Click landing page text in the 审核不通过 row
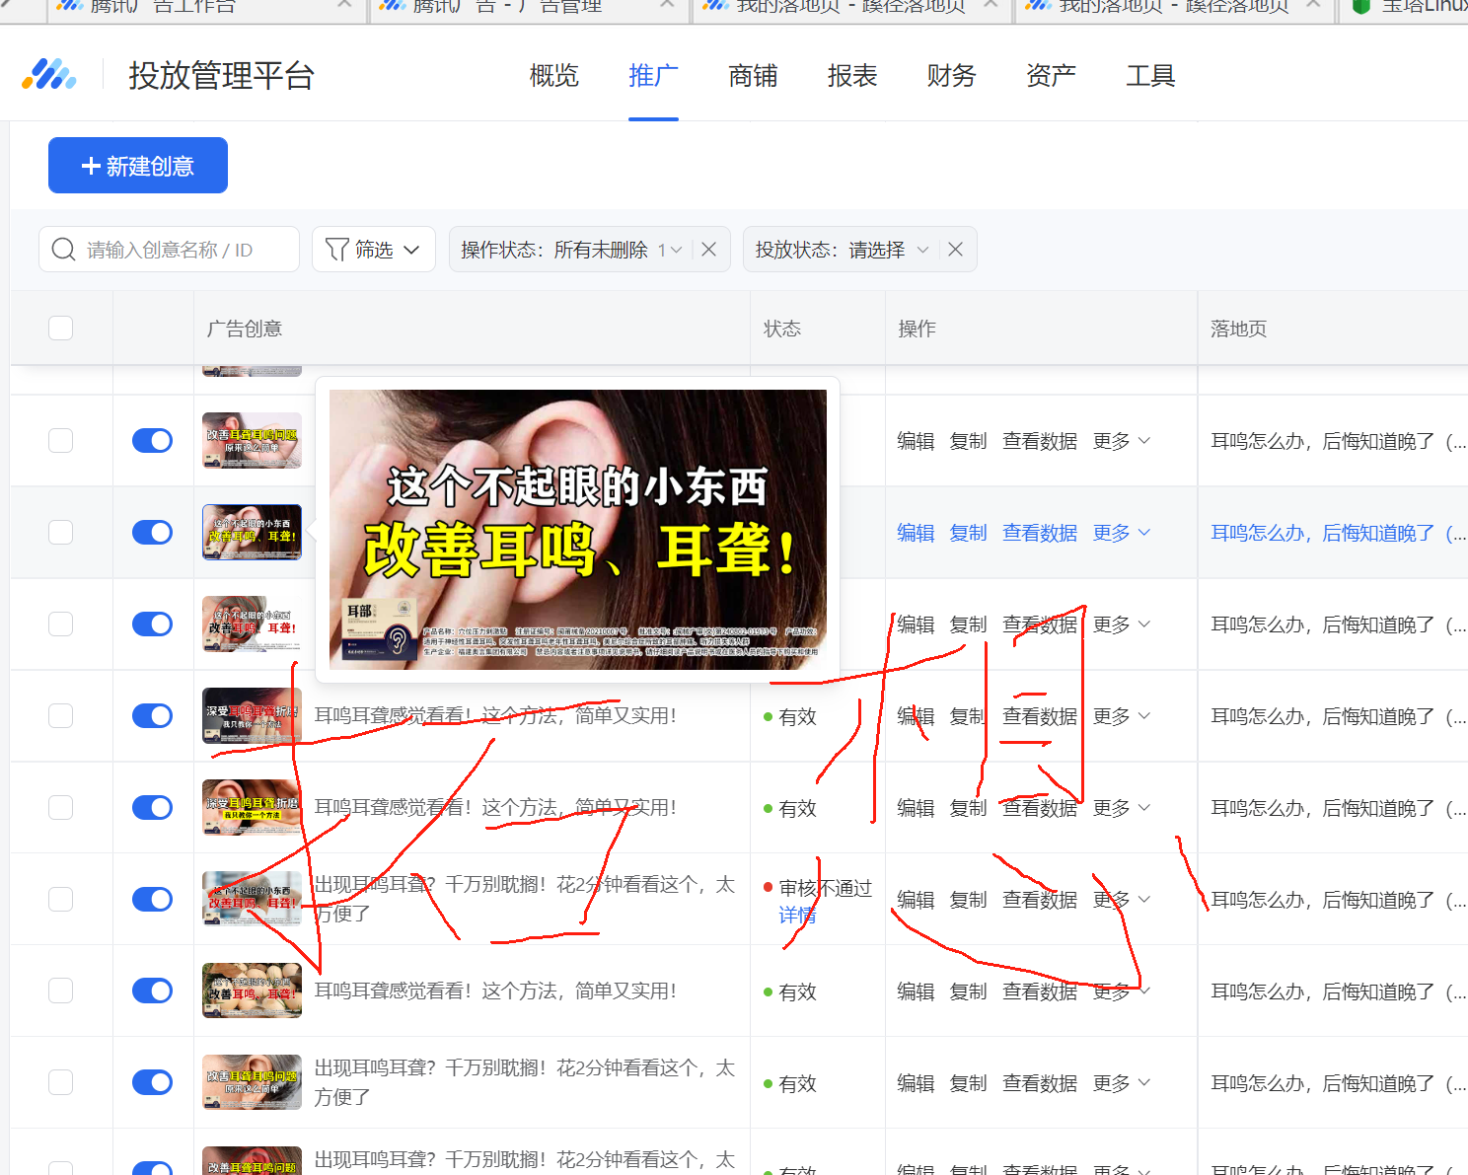 point(1339,900)
